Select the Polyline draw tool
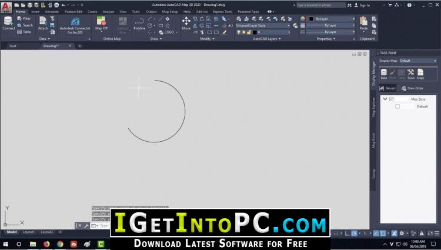The width and height of the screenshot is (441, 250). (139, 24)
